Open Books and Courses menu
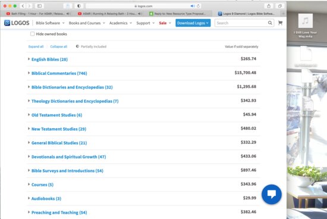This screenshot has height=219, width=327. click(x=87, y=23)
